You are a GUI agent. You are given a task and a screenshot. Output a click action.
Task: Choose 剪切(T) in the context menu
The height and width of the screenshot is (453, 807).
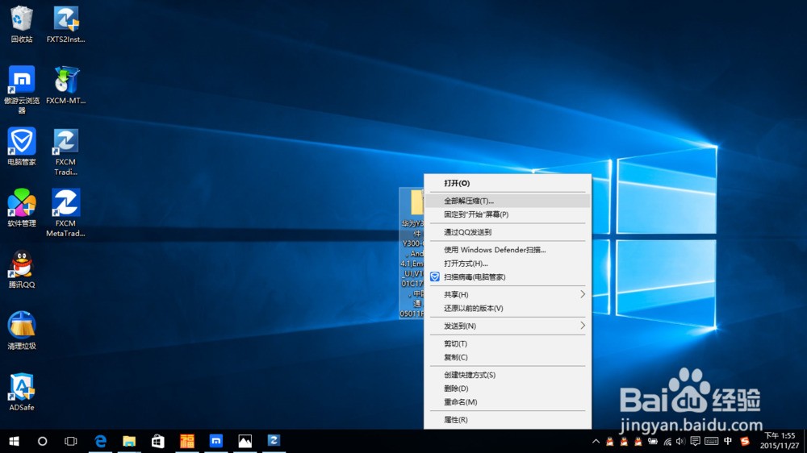[508, 343]
